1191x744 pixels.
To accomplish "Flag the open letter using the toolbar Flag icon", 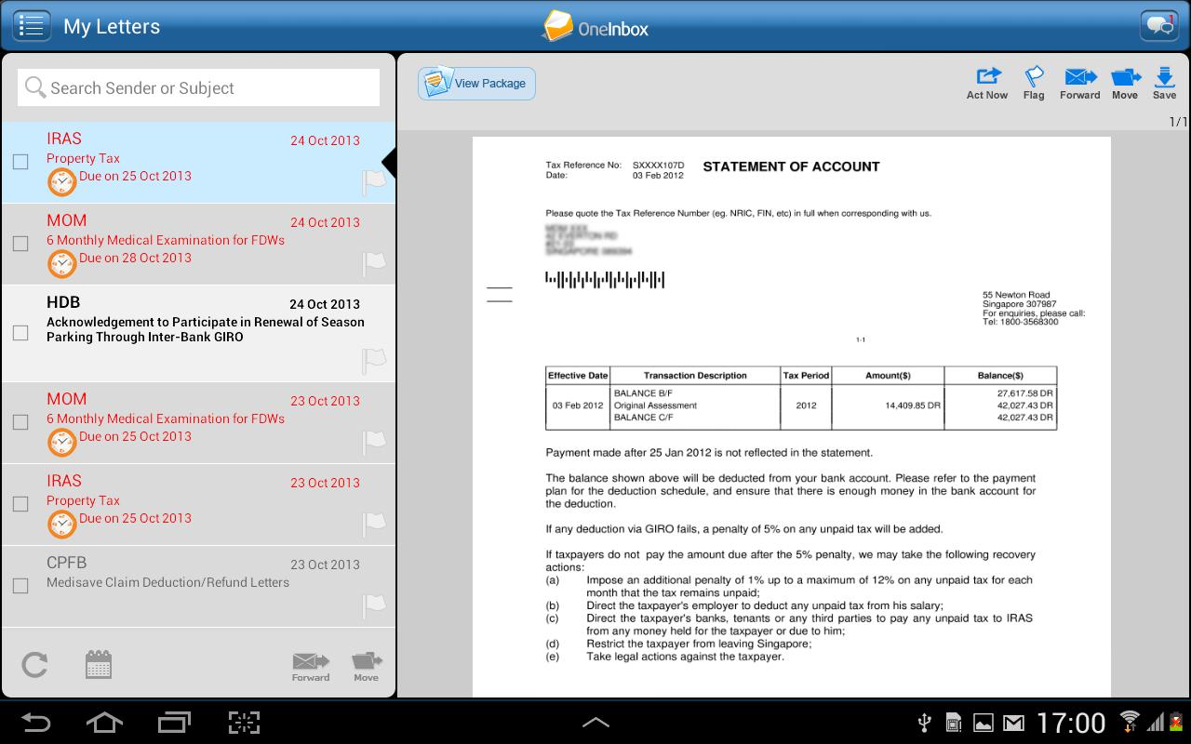I will point(1033,84).
